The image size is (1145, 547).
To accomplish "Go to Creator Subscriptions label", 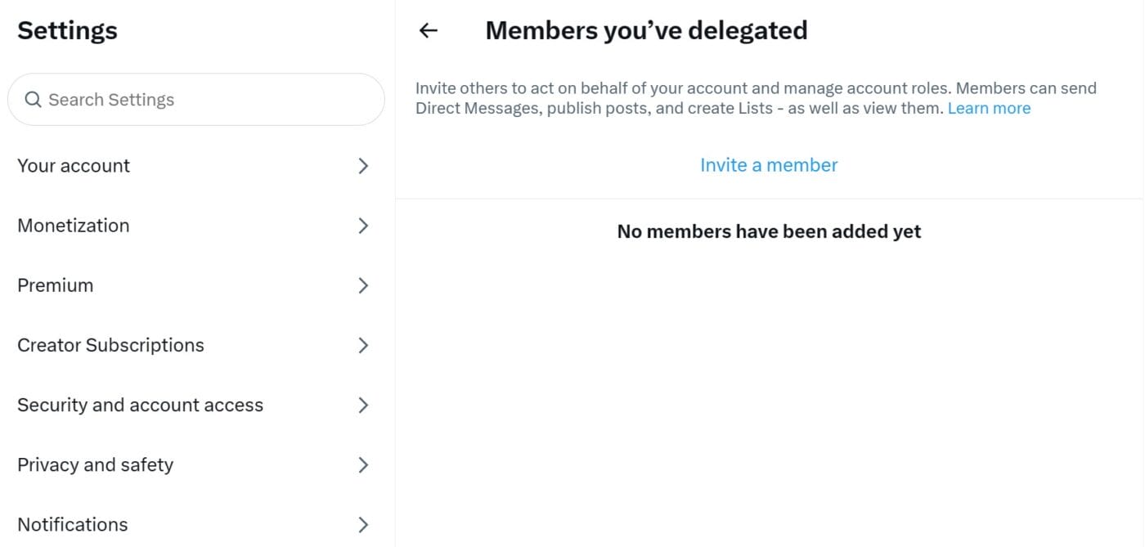I will tap(110, 345).
